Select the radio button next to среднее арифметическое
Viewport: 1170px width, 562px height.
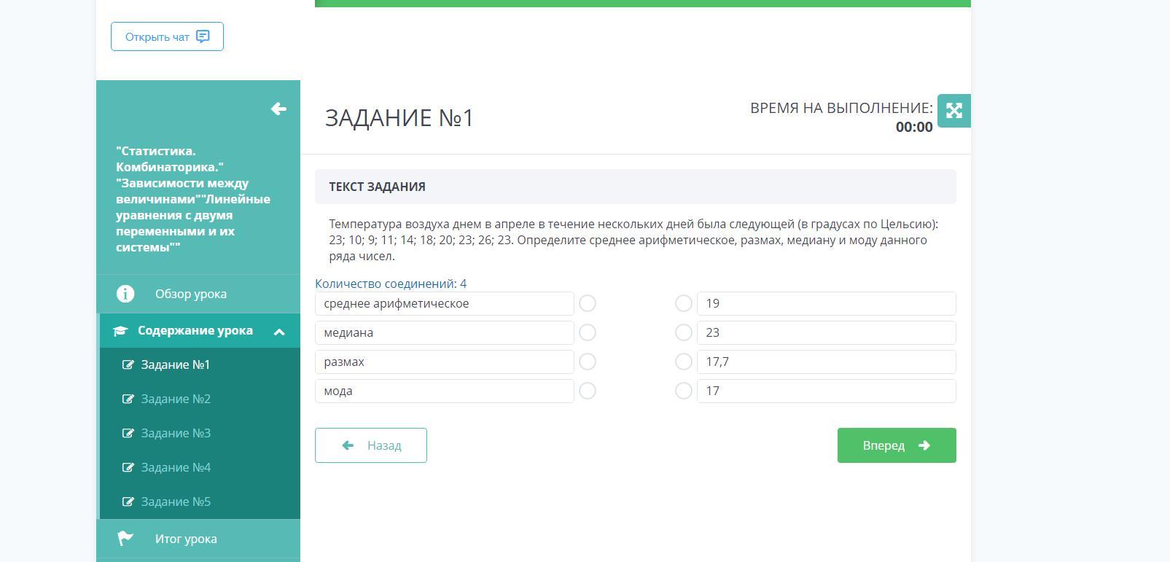pyautogui.click(x=588, y=303)
